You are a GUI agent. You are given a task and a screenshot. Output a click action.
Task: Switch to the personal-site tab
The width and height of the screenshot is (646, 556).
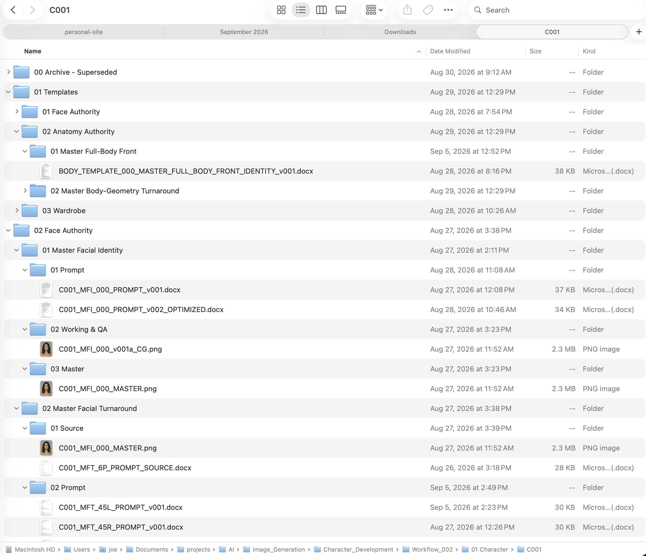pos(83,32)
